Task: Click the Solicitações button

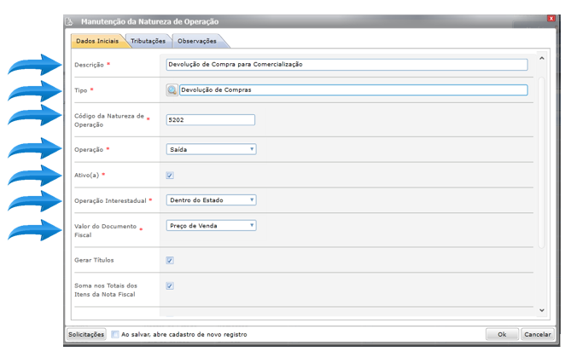Action: pos(86,334)
